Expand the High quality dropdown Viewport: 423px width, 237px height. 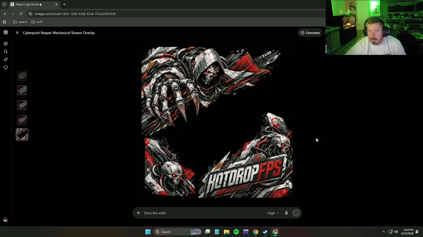(273, 213)
